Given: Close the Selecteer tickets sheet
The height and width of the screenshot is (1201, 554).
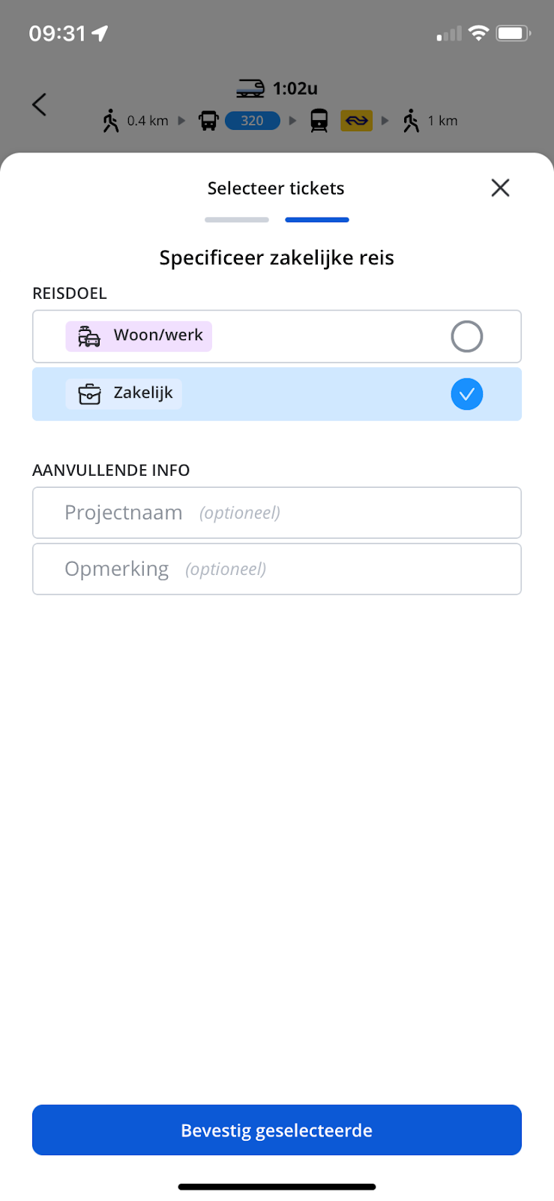Looking at the screenshot, I should coord(500,188).
